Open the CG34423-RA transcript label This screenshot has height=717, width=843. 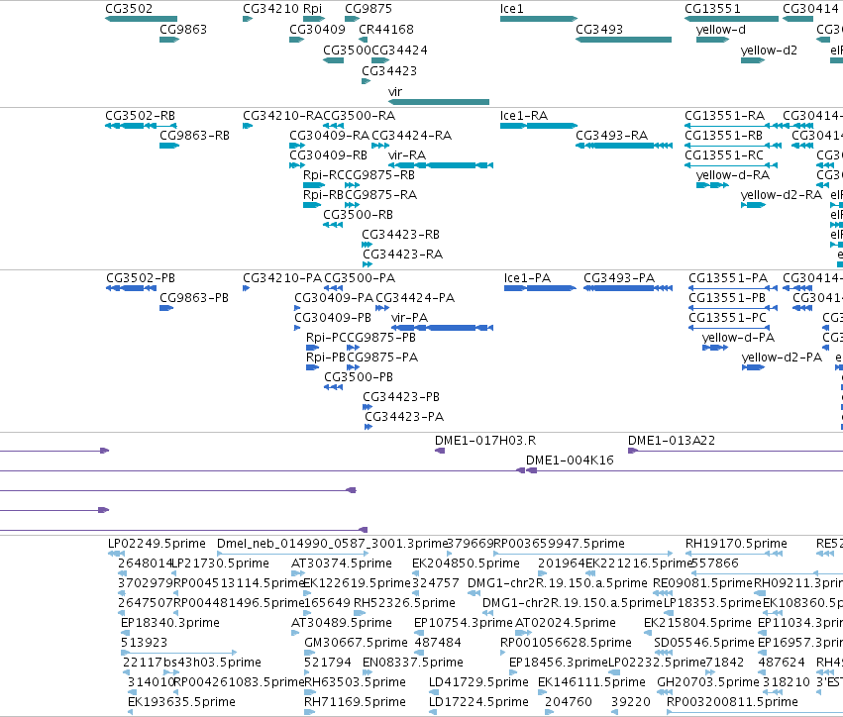(403, 255)
